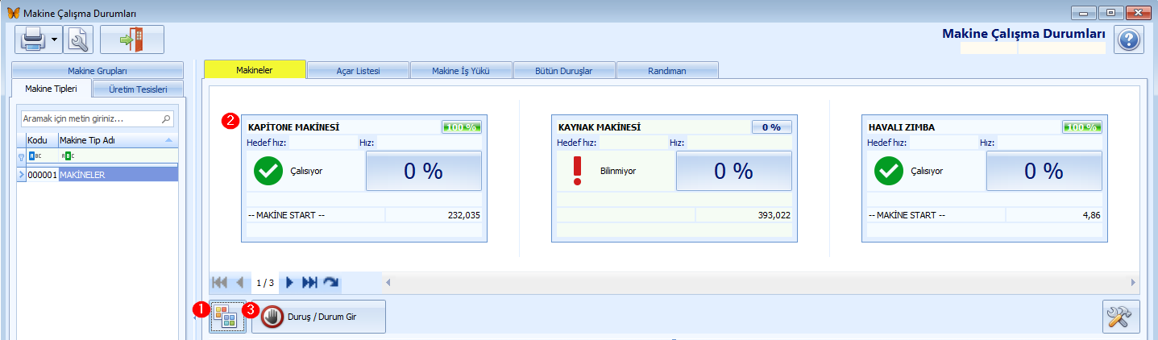The height and width of the screenshot is (340, 1158).
Task: Click KAYNAK MAKİNESİ 0 % progress bar
Action: point(772,127)
